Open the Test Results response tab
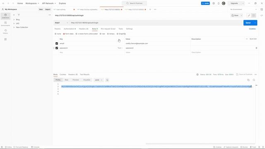Image resolution: width=265 pixels, height=149 pixels. (x=84, y=74)
